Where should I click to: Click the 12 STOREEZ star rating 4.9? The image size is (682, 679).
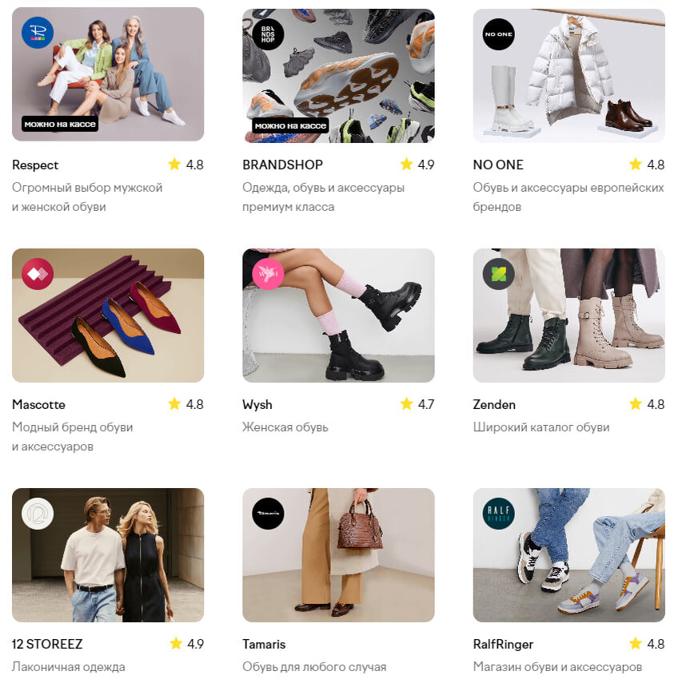186,643
